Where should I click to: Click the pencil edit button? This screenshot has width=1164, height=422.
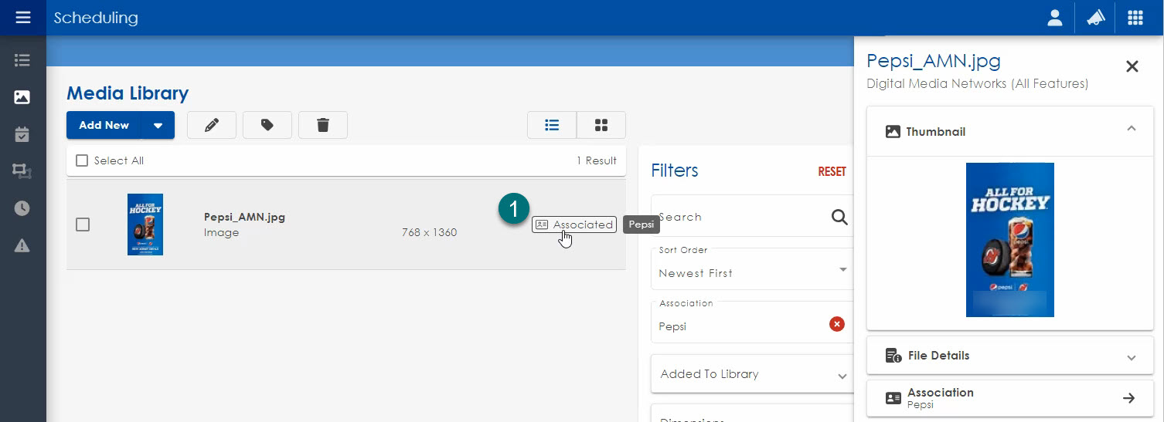[211, 125]
